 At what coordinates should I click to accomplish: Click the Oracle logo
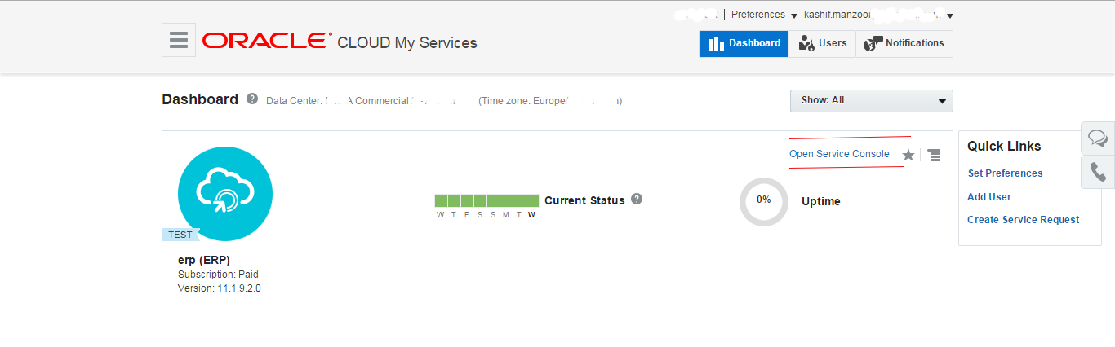click(267, 41)
